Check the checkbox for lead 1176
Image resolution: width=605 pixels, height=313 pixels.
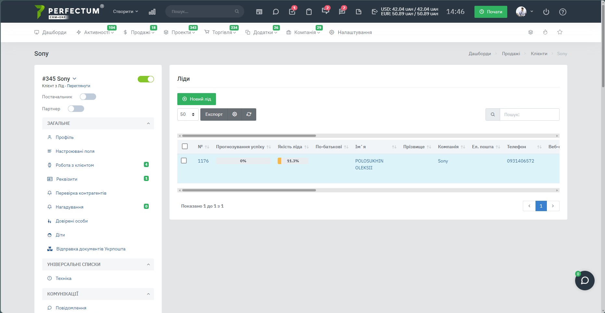[x=184, y=161]
